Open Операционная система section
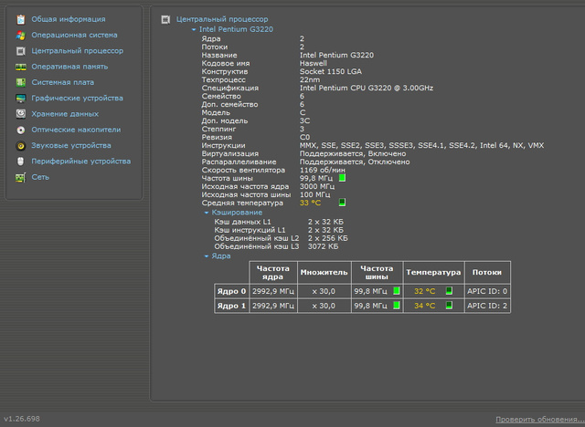This screenshot has height=427, width=585. pos(74,35)
